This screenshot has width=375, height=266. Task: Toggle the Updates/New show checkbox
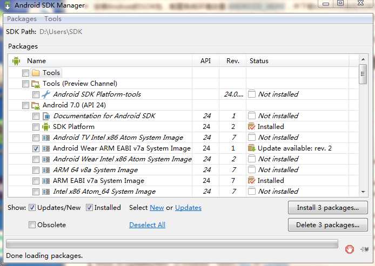tap(32, 208)
